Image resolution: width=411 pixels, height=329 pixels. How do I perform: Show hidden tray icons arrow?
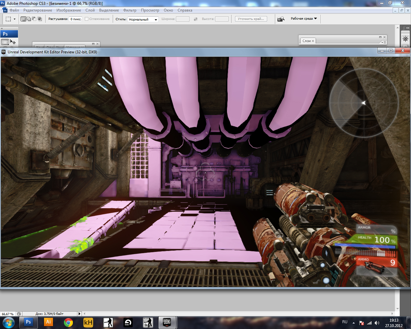point(354,323)
